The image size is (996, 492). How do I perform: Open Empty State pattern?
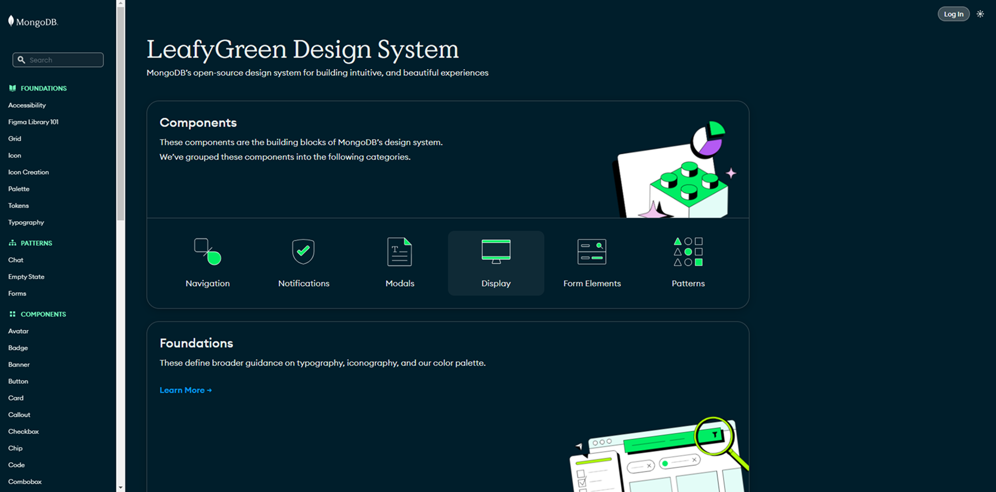26,277
